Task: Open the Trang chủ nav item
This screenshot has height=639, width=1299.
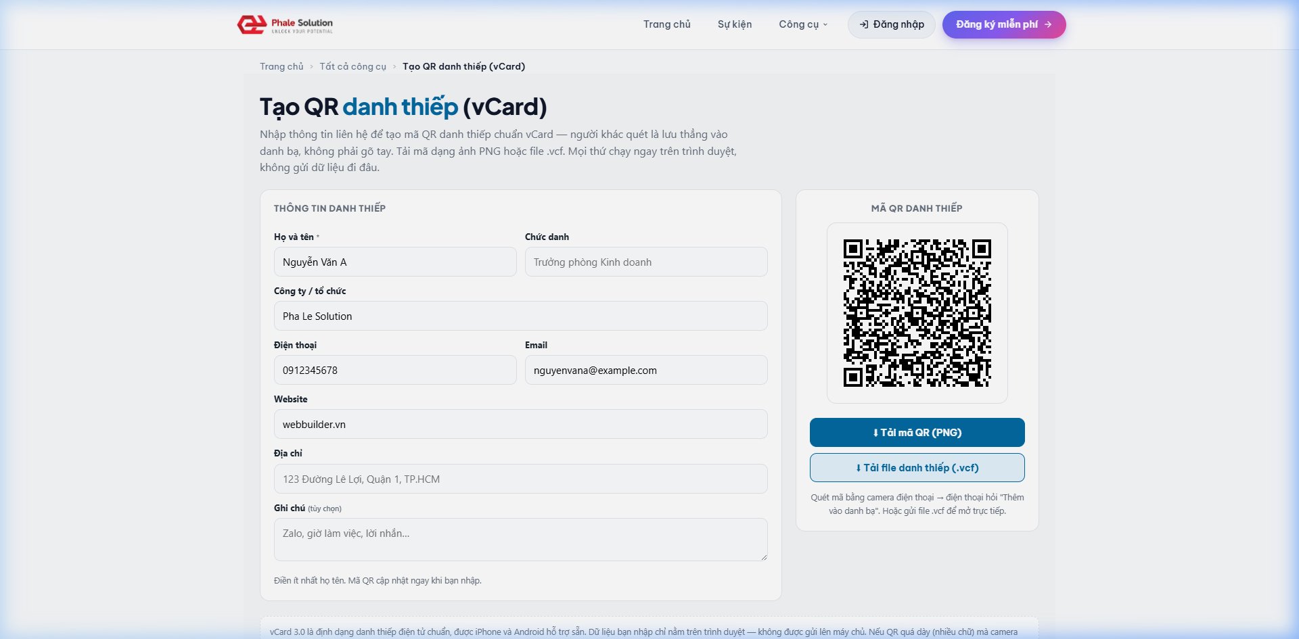Action: click(666, 24)
